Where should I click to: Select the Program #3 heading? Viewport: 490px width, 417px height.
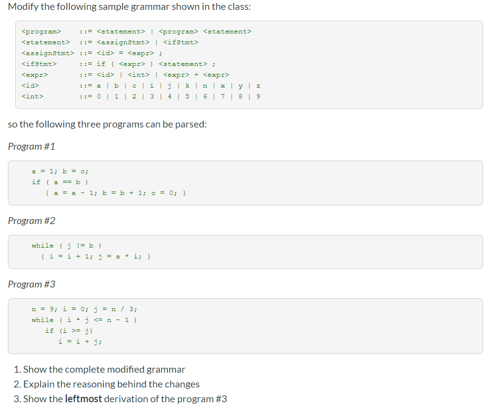(x=31, y=284)
